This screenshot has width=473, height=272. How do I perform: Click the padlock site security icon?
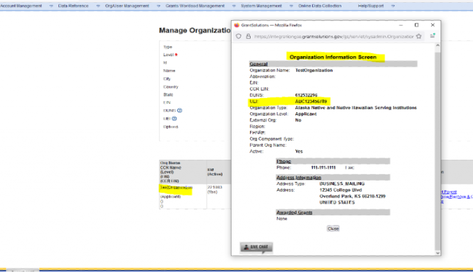tap(248, 36)
